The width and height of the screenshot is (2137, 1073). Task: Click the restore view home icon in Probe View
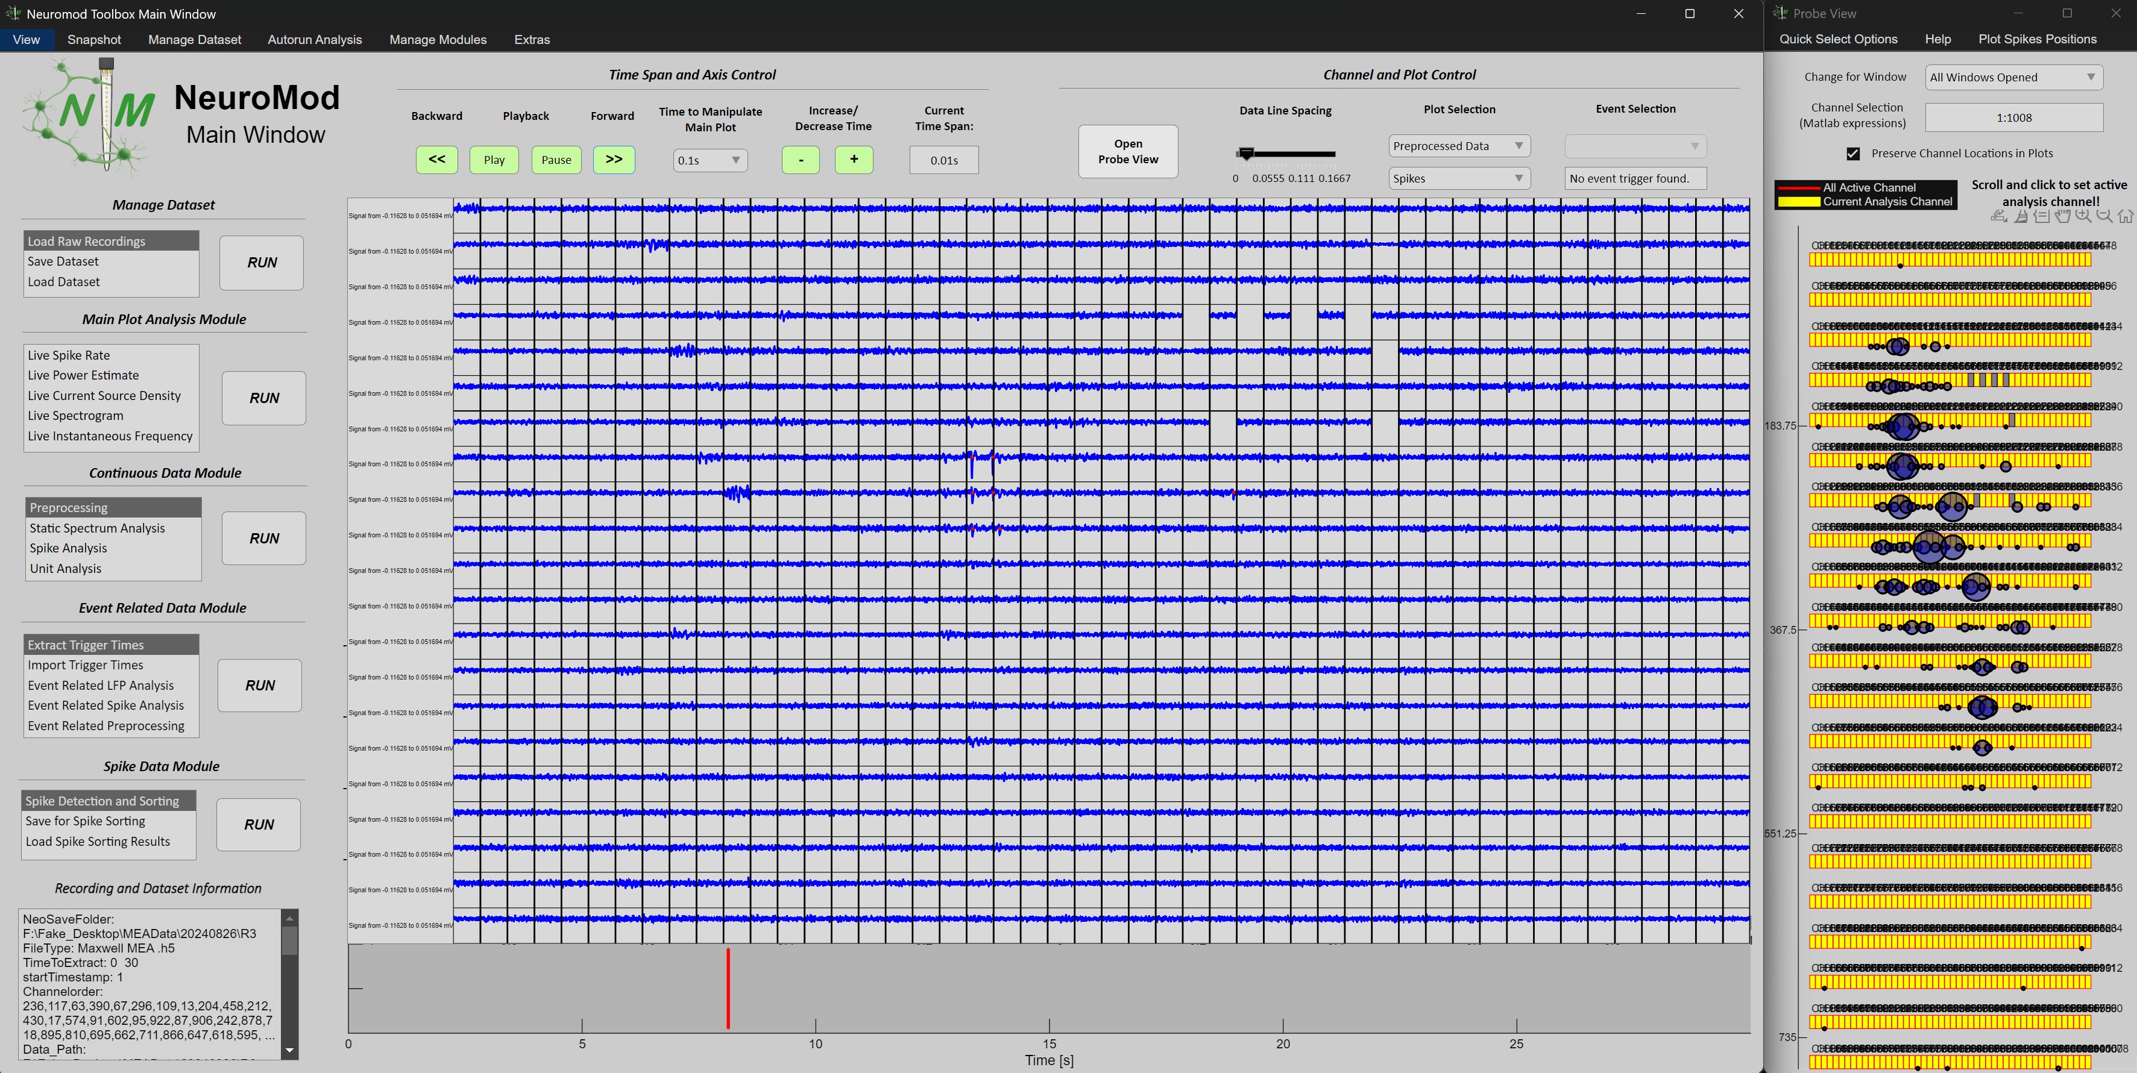pos(2124,216)
